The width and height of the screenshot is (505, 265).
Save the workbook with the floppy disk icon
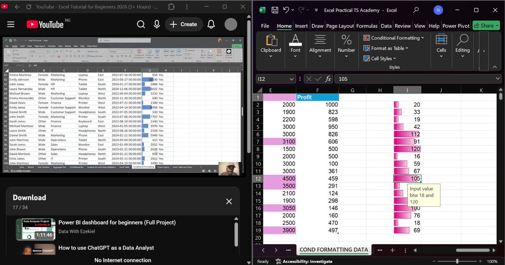[275, 10]
